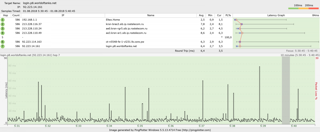Viewport: 320px width, 132px height.
Task: Click IP address 92.223.114.163 in the table
Action: pos(32,42)
